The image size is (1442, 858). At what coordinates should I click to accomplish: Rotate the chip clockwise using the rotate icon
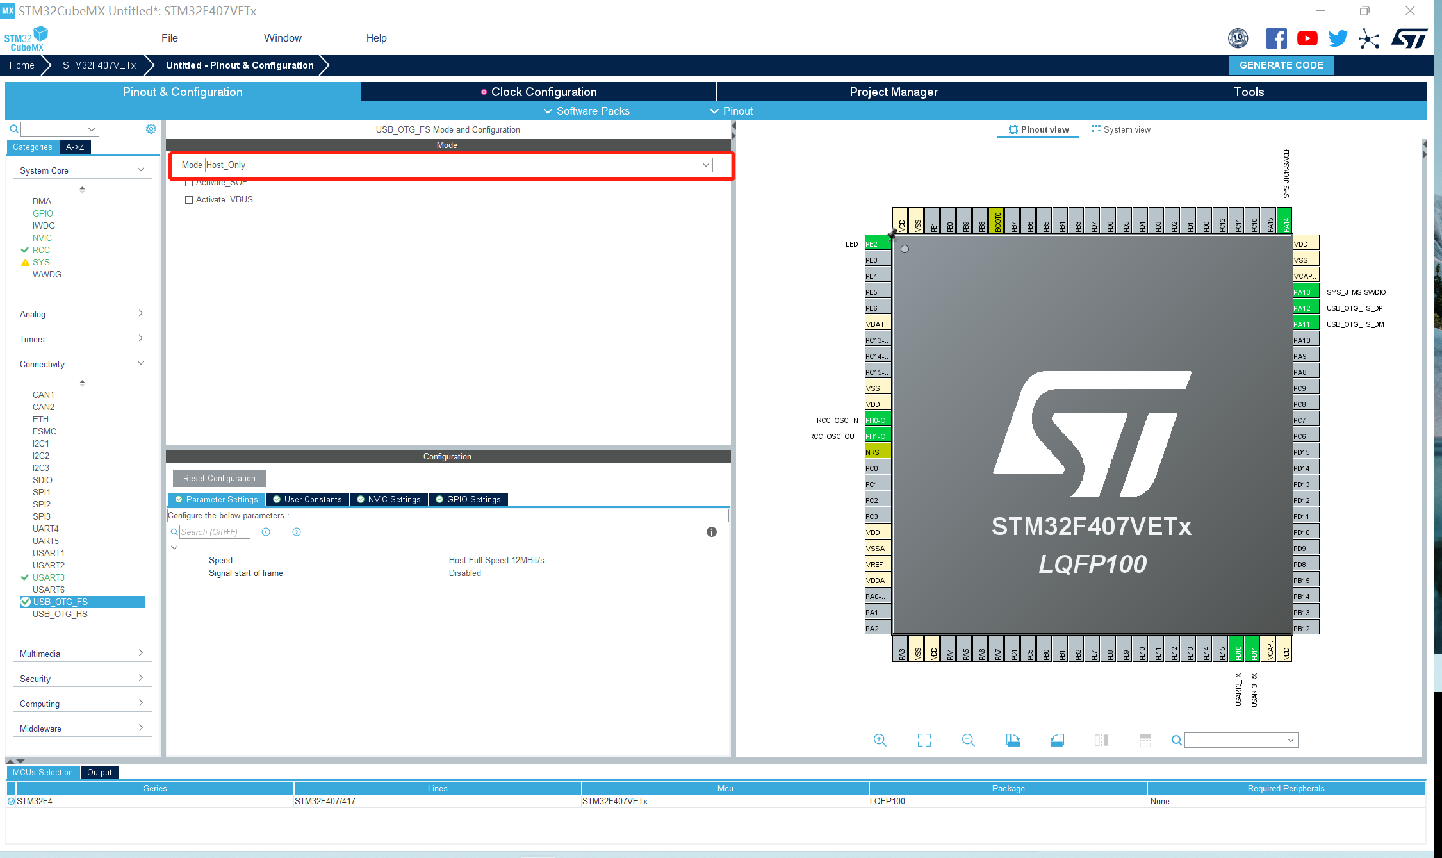(x=1013, y=740)
